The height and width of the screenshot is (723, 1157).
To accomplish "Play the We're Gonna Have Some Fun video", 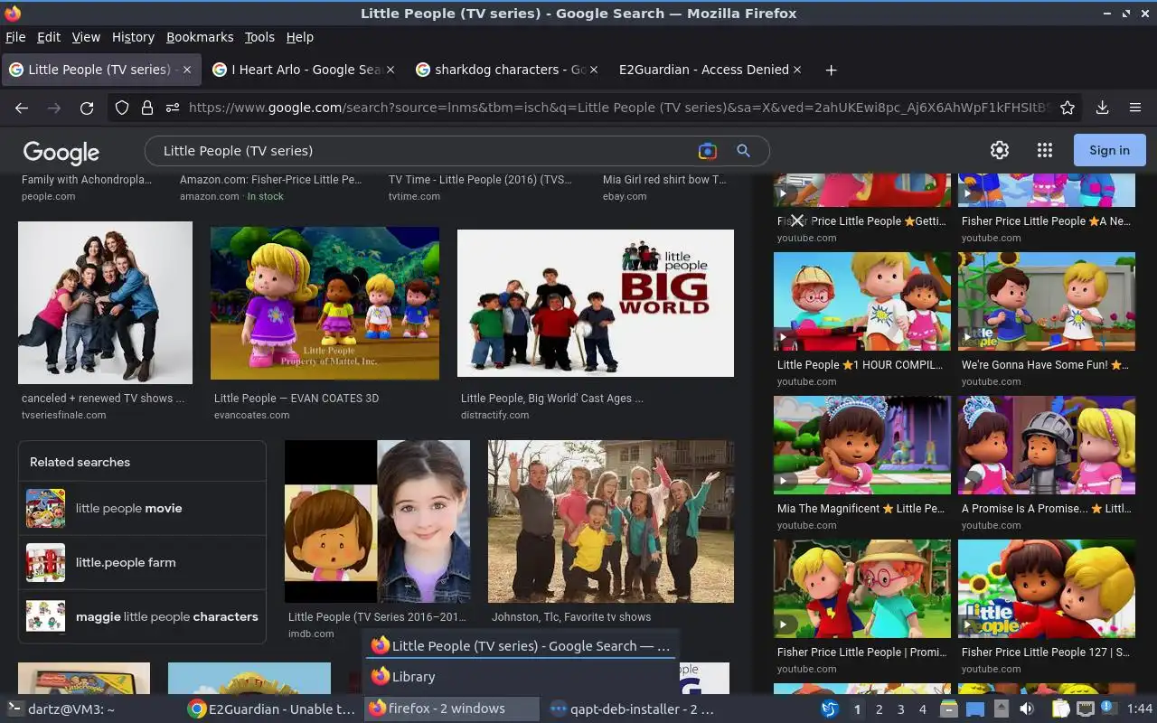I will click(x=1047, y=301).
